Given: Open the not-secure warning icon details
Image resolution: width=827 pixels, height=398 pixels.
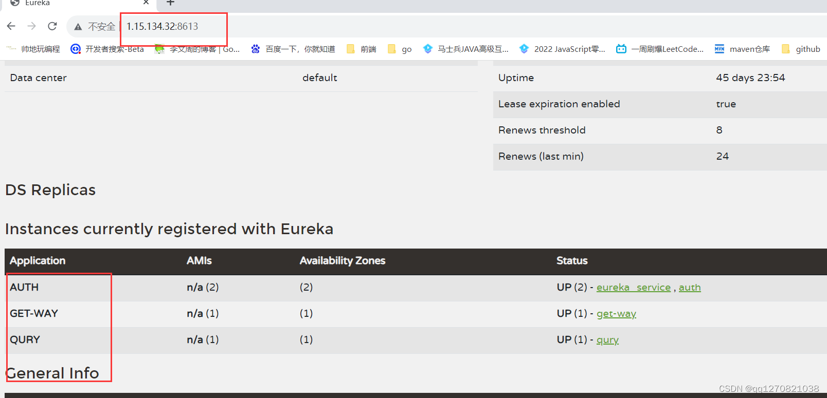Looking at the screenshot, I should (78, 27).
